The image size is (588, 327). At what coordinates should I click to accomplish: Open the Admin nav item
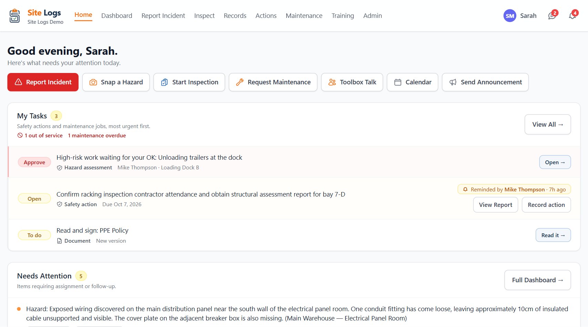(x=373, y=15)
